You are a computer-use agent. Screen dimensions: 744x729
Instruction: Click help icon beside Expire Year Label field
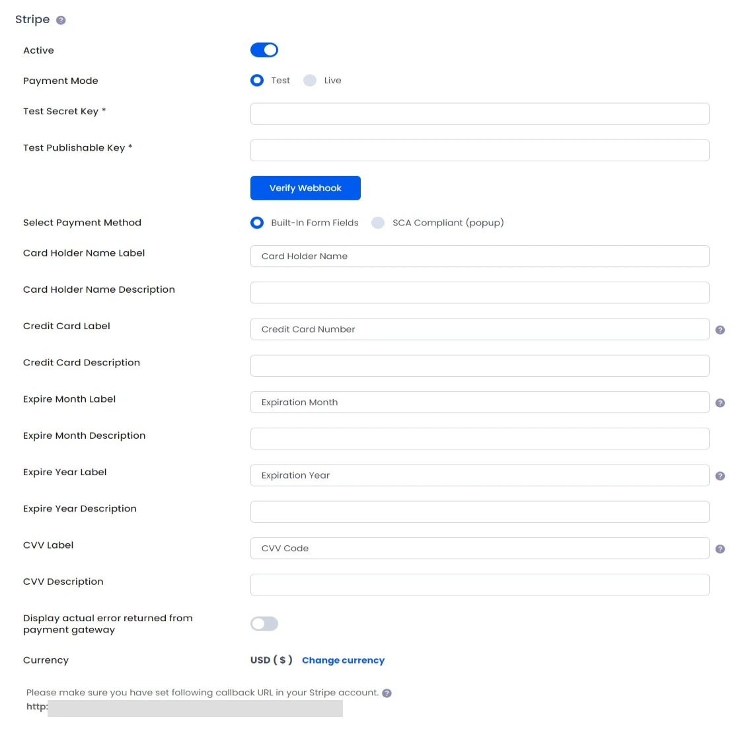(720, 476)
